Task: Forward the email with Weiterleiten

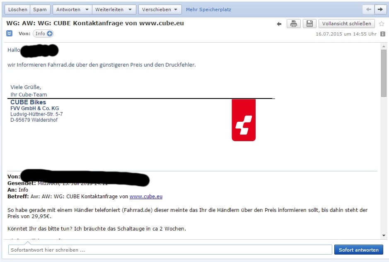Action: [x=109, y=10]
